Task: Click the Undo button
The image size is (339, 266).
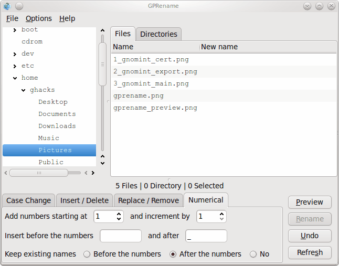Action: (310, 236)
